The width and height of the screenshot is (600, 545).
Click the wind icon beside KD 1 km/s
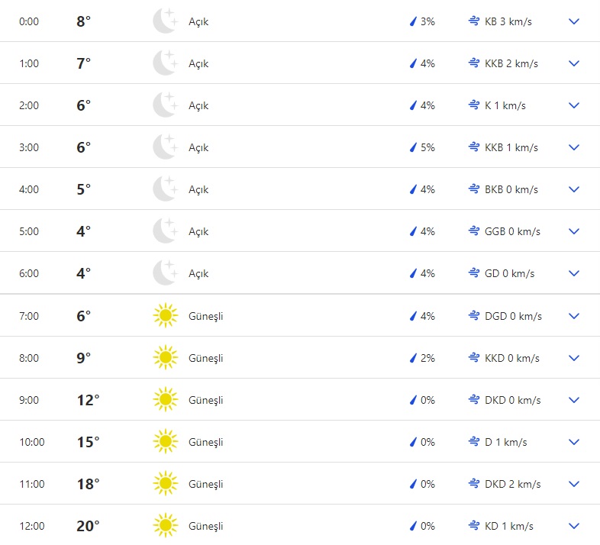(x=473, y=526)
